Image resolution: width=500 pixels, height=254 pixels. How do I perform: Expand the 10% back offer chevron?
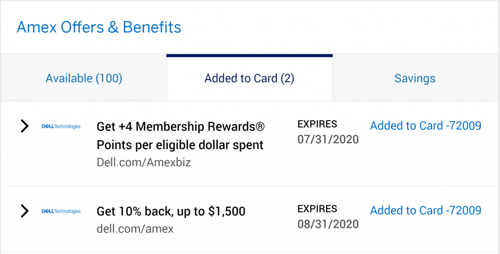click(x=24, y=211)
